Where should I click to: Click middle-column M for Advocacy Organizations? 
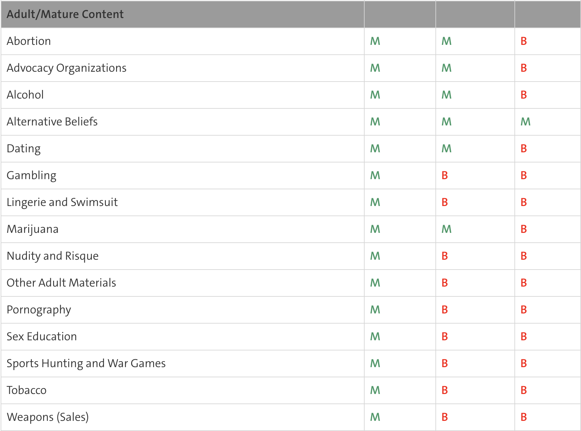coord(446,68)
